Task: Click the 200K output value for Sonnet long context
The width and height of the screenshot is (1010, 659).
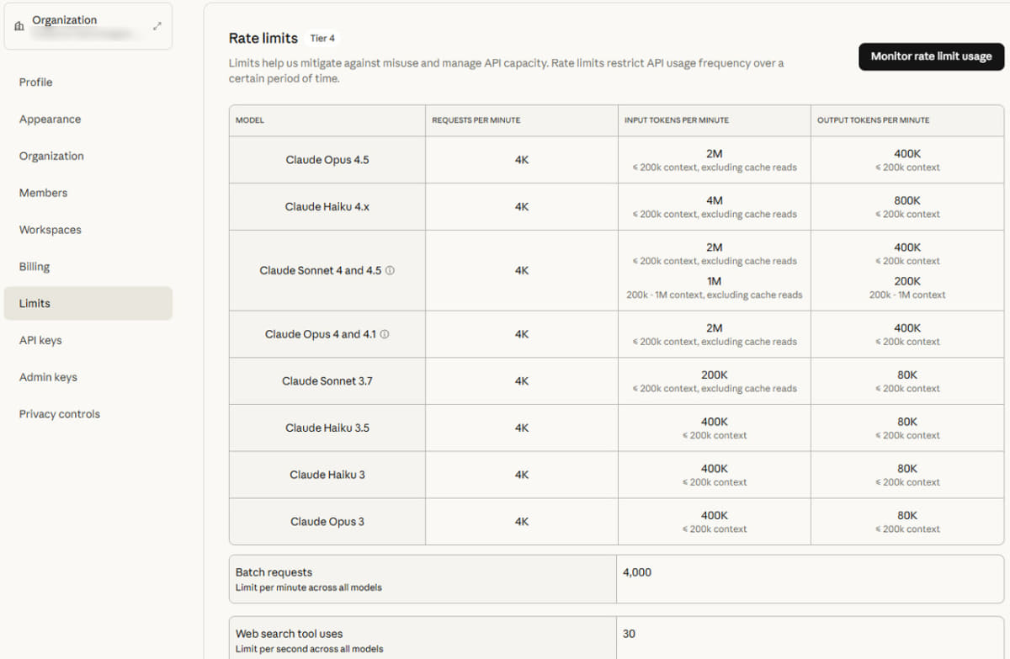Action: [x=907, y=281]
